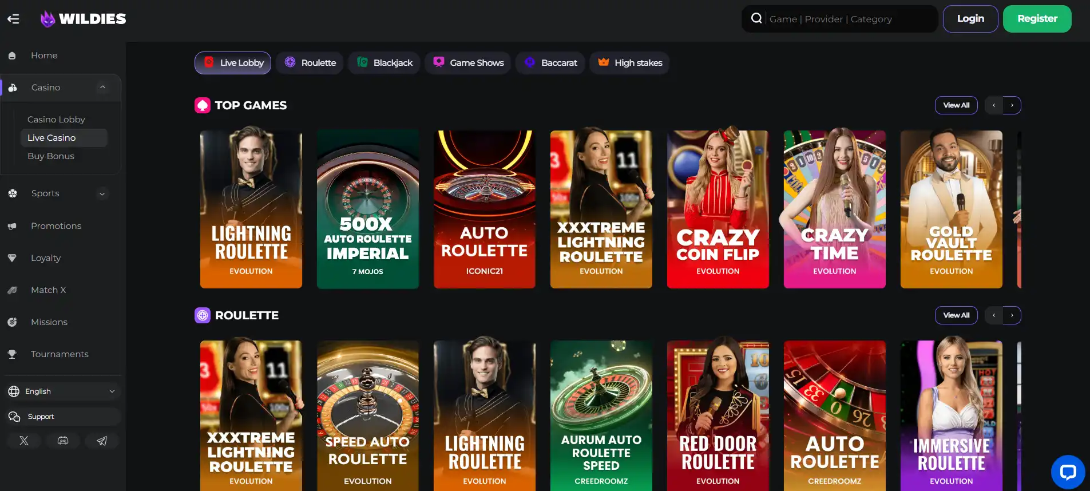Open the Telegram social icon
Image resolution: width=1090 pixels, height=491 pixels.
[x=102, y=441]
